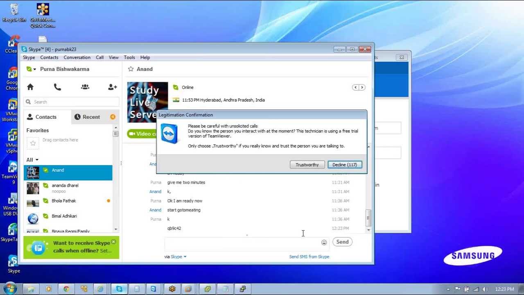Click the orange Recent notification badge
Viewport: 524px width, 295px height.
pos(113,117)
